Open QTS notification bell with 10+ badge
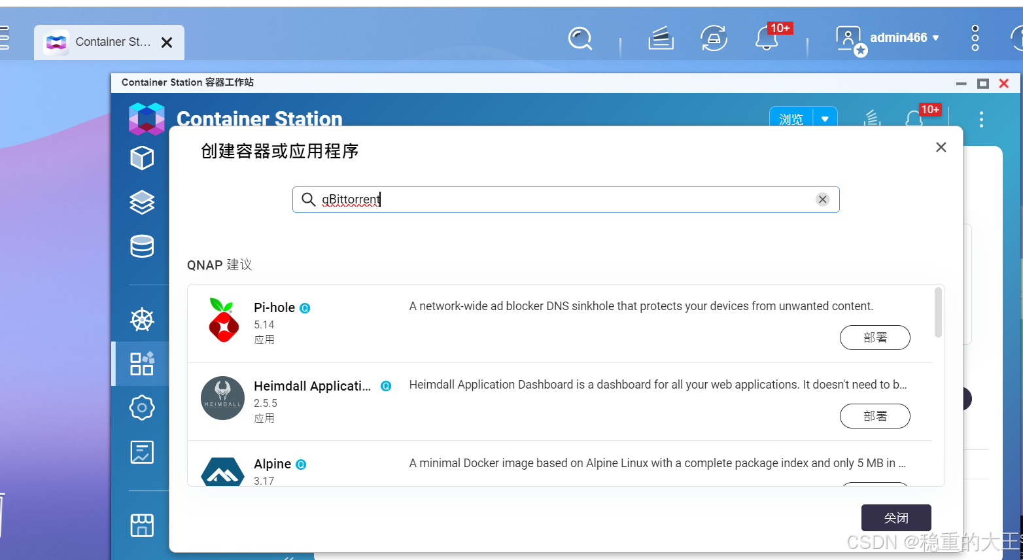Screen dimensions: 1023x560 click(768, 39)
